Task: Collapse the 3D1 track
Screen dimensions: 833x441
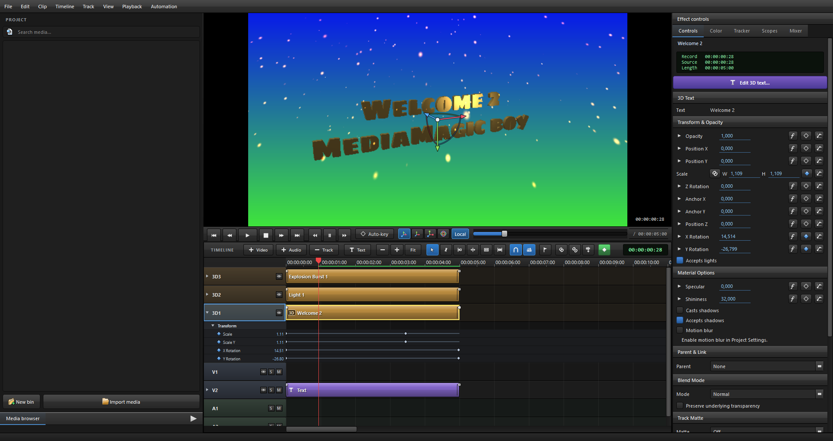Action: pos(207,313)
